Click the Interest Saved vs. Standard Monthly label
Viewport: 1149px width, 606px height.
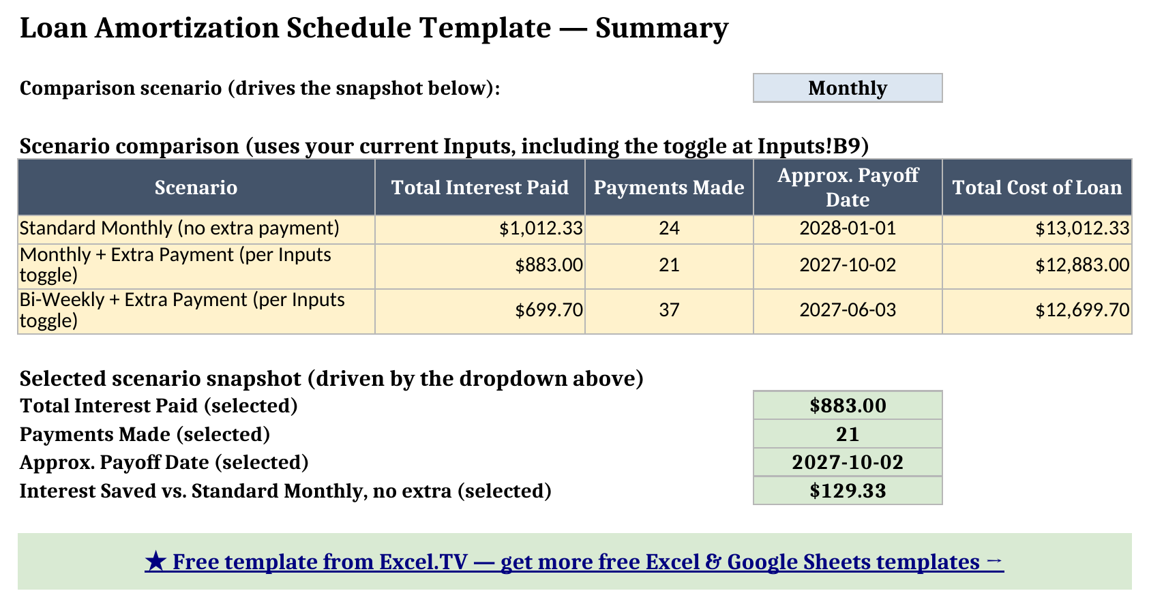pos(286,491)
